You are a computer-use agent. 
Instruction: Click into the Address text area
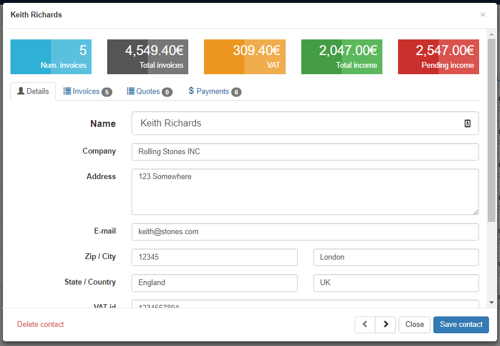click(305, 192)
